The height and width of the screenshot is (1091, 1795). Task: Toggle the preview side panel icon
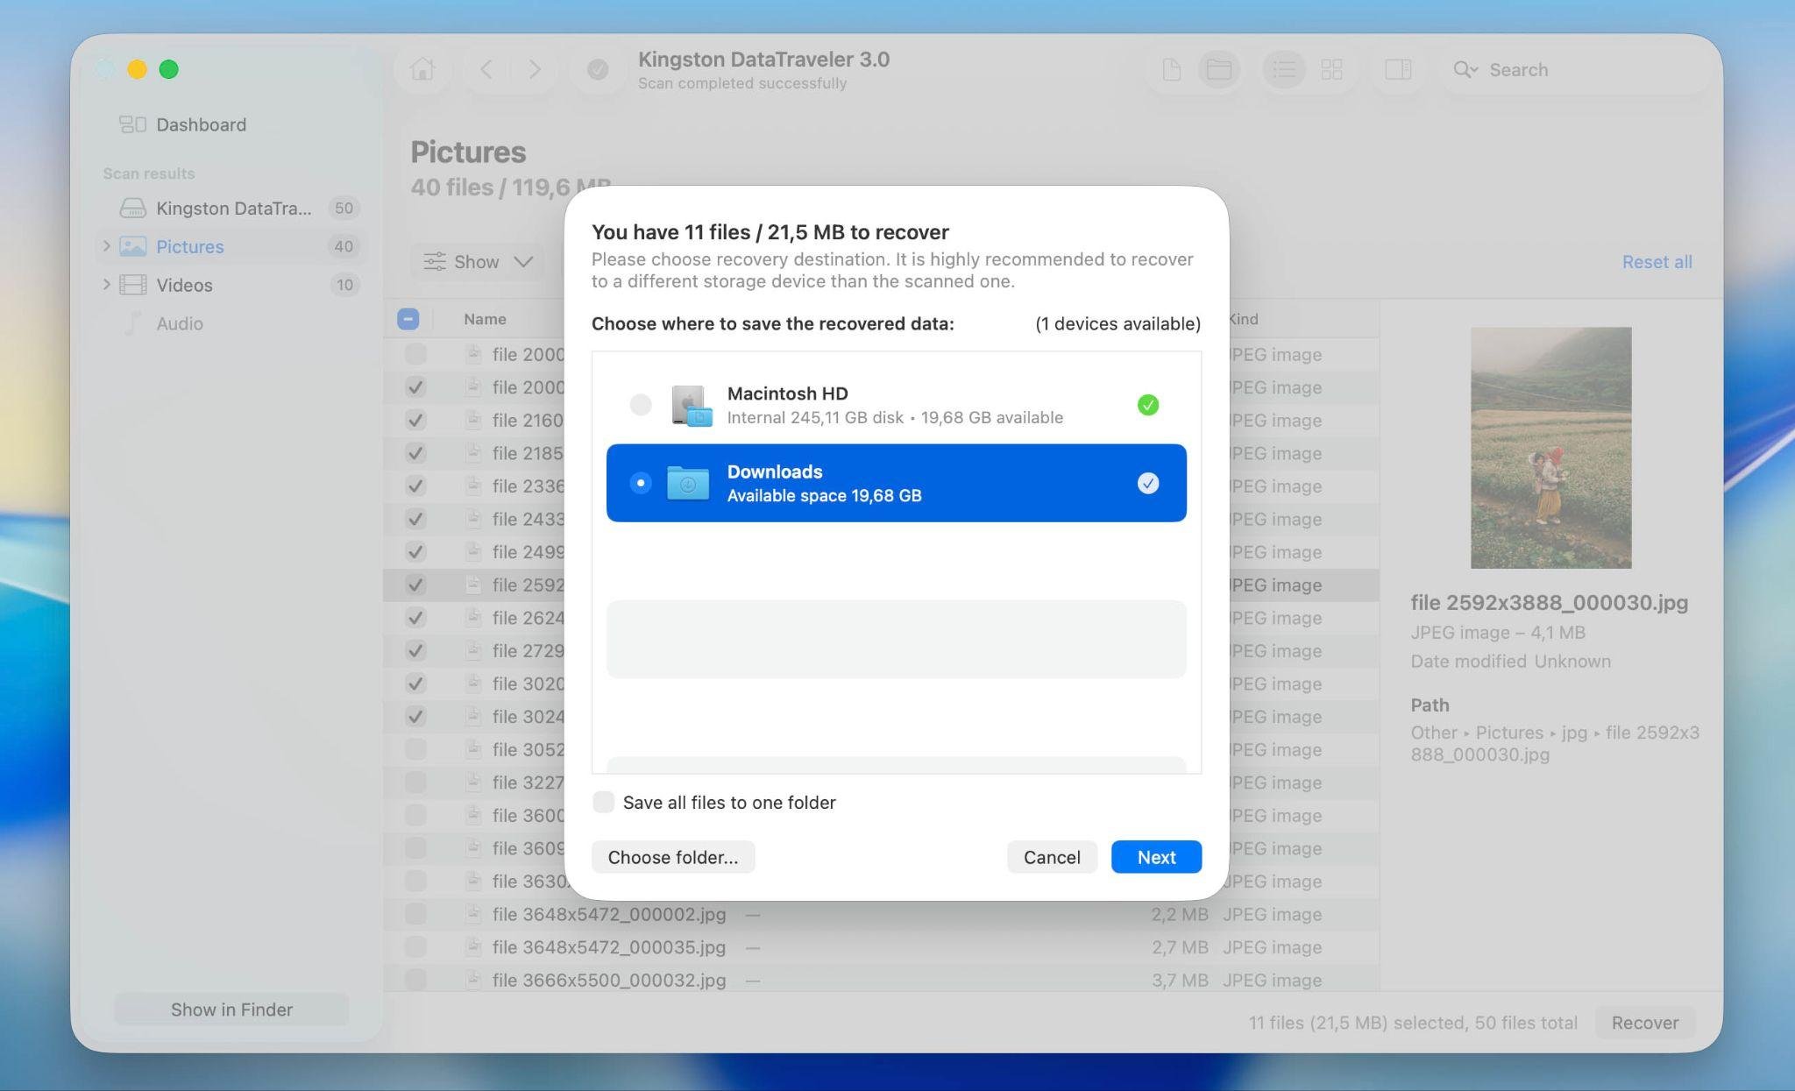[1397, 69]
